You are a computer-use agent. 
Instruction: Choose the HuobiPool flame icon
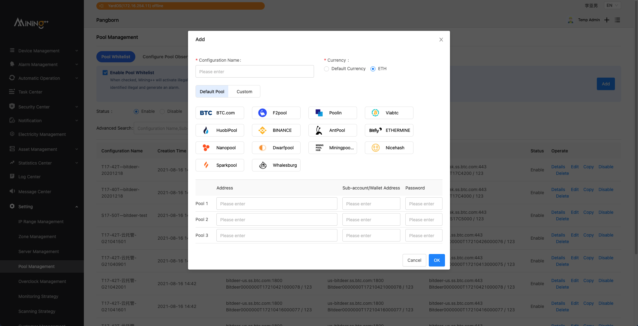pyautogui.click(x=206, y=130)
